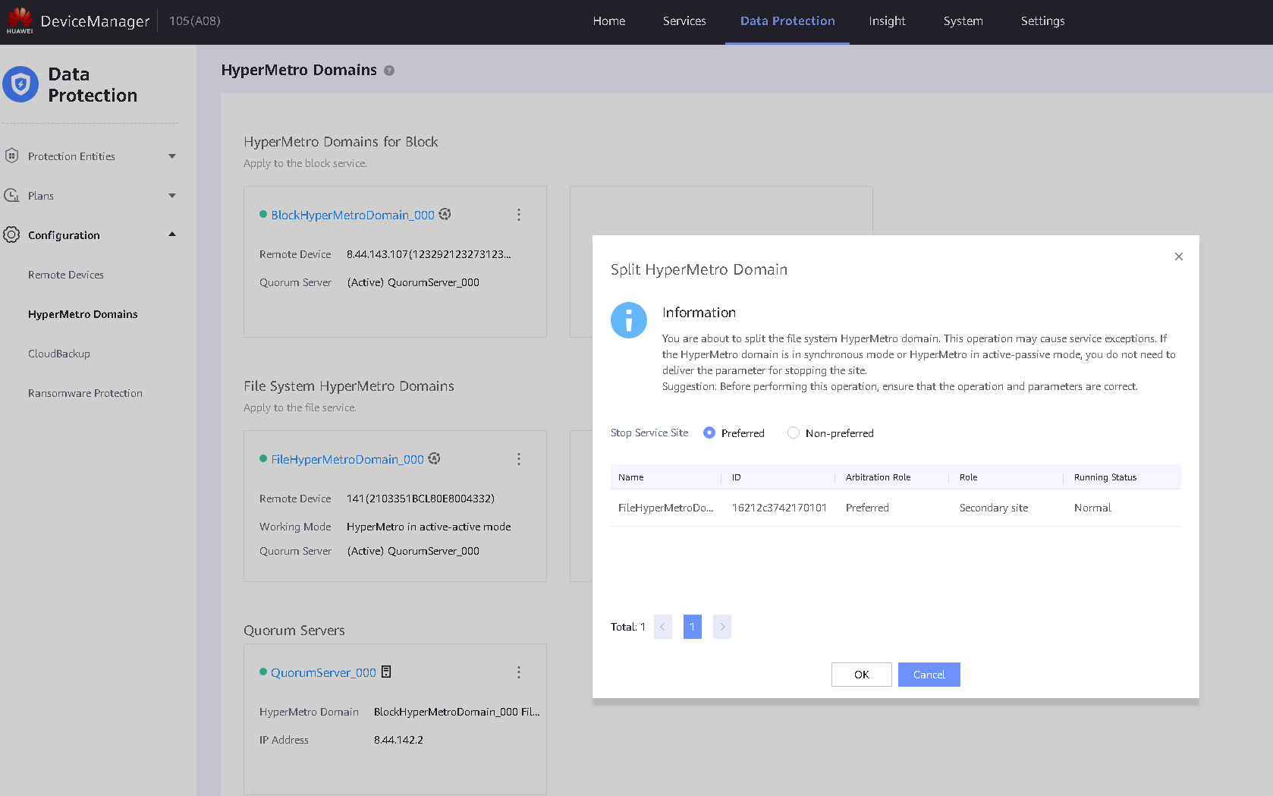The image size is (1273, 796).
Task: Open the BlockHyperMetroDomain_000 more-options menu
Action: [x=519, y=215]
